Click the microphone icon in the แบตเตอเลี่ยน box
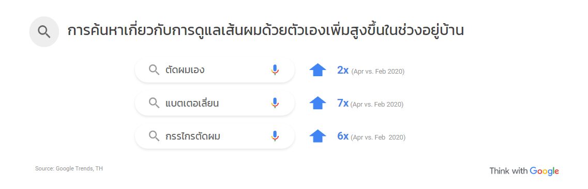 tap(275, 103)
